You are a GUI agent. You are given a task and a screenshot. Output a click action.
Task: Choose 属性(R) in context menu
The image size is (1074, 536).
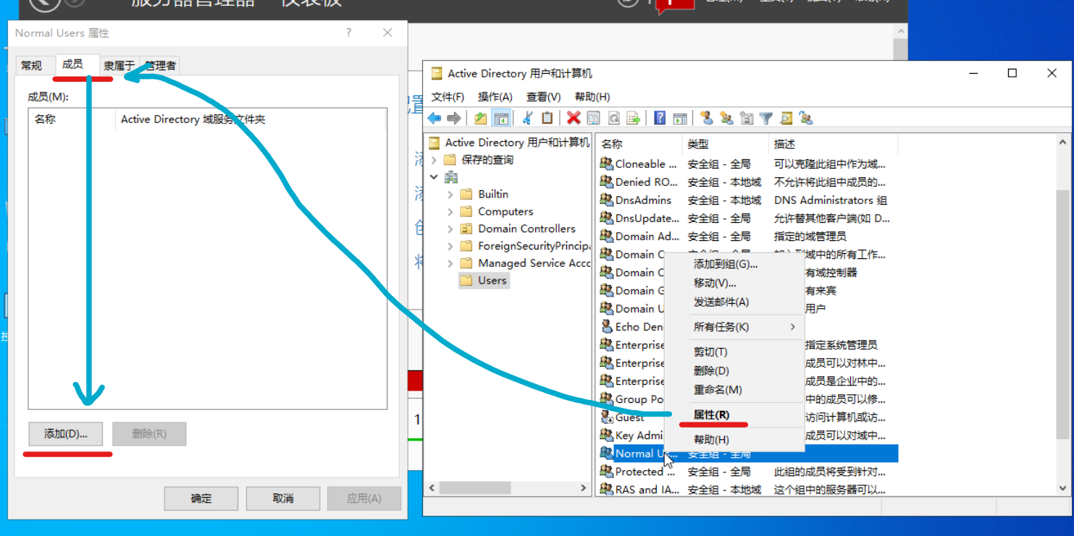tap(734, 414)
